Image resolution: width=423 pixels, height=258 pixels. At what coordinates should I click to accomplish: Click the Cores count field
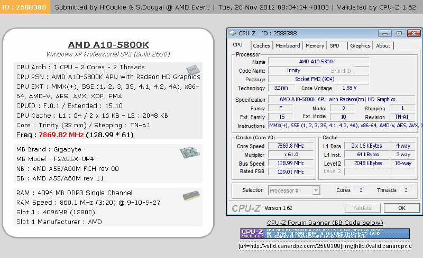(361, 190)
